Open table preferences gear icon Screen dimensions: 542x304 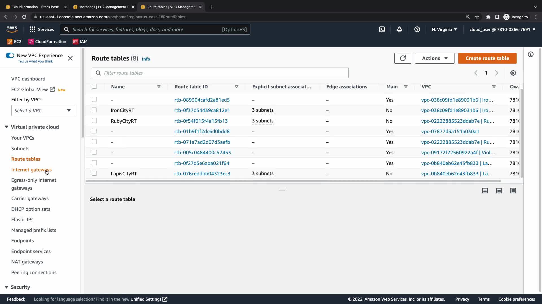[513, 73]
